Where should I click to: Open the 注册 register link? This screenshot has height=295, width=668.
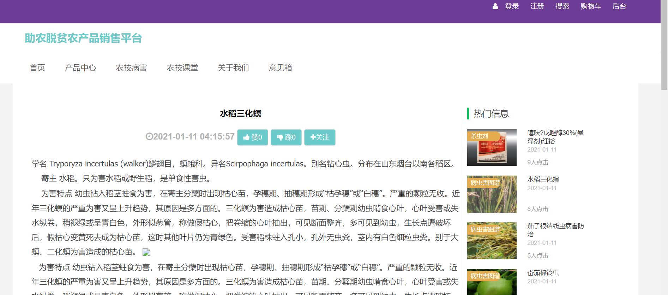[x=537, y=6]
